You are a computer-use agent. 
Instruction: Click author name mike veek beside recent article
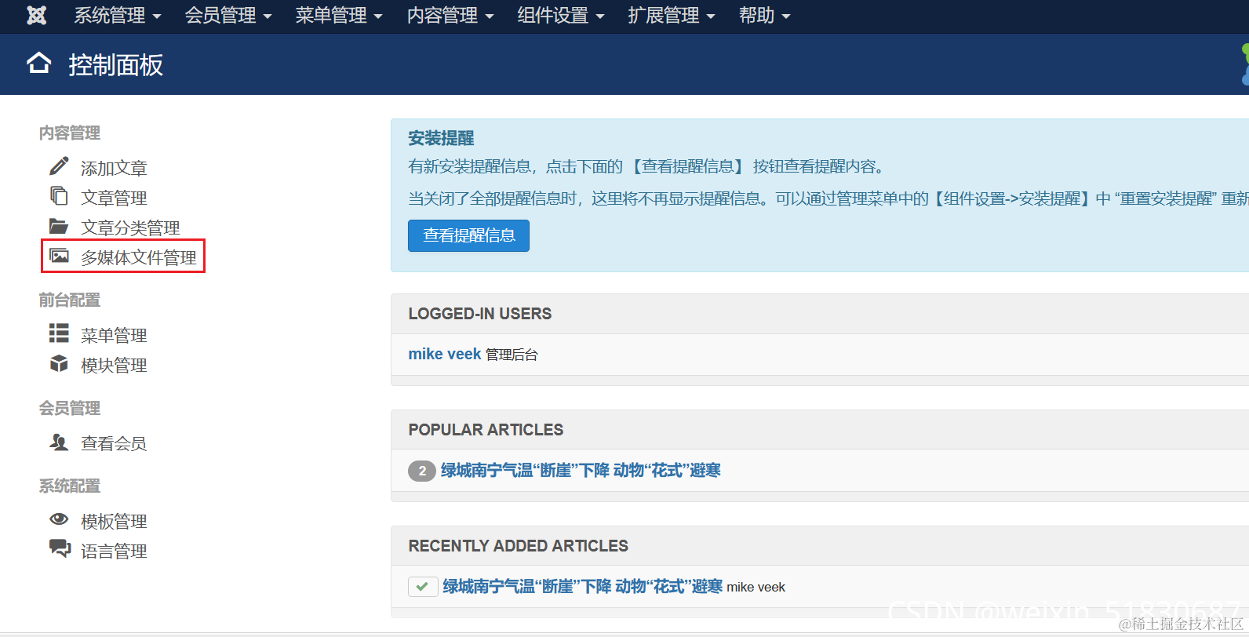point(756,587)
